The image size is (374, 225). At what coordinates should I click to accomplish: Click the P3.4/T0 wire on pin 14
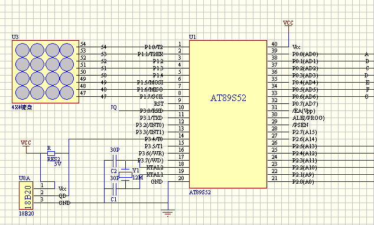click(x=119, y=139)
